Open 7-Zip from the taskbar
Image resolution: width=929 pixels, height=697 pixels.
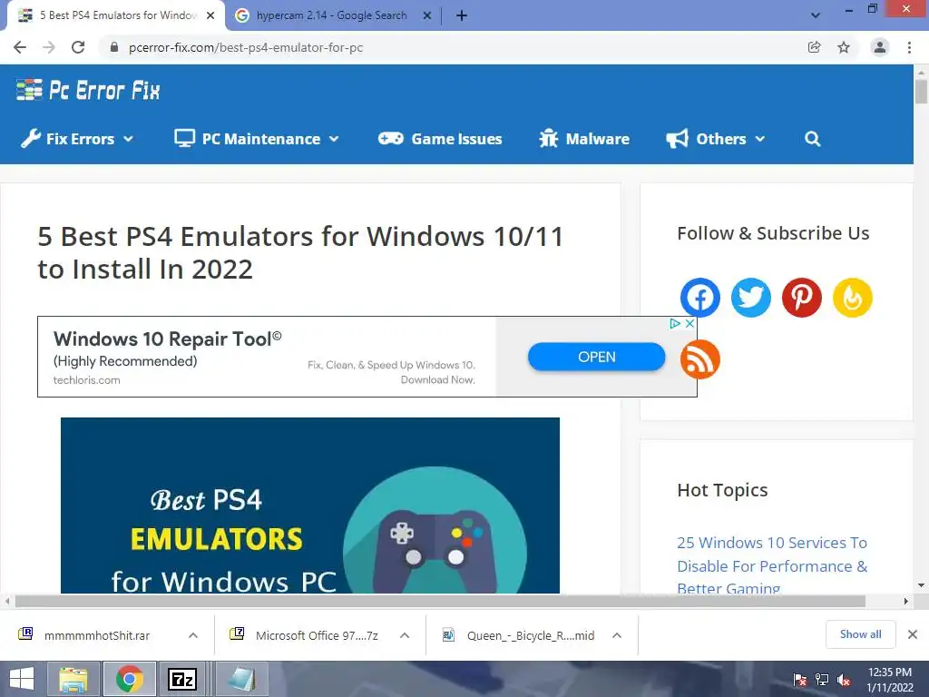[x=181, y=679]
